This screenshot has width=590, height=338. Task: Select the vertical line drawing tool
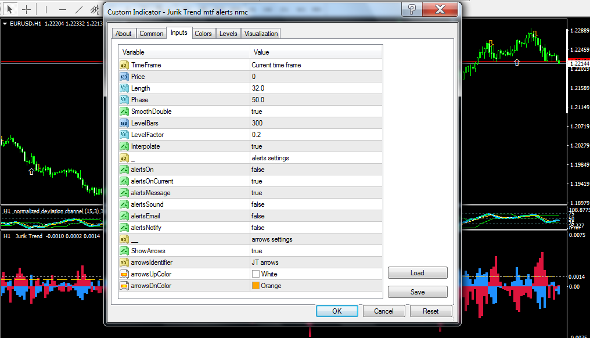pyautogui.click(x=46, y=9)
